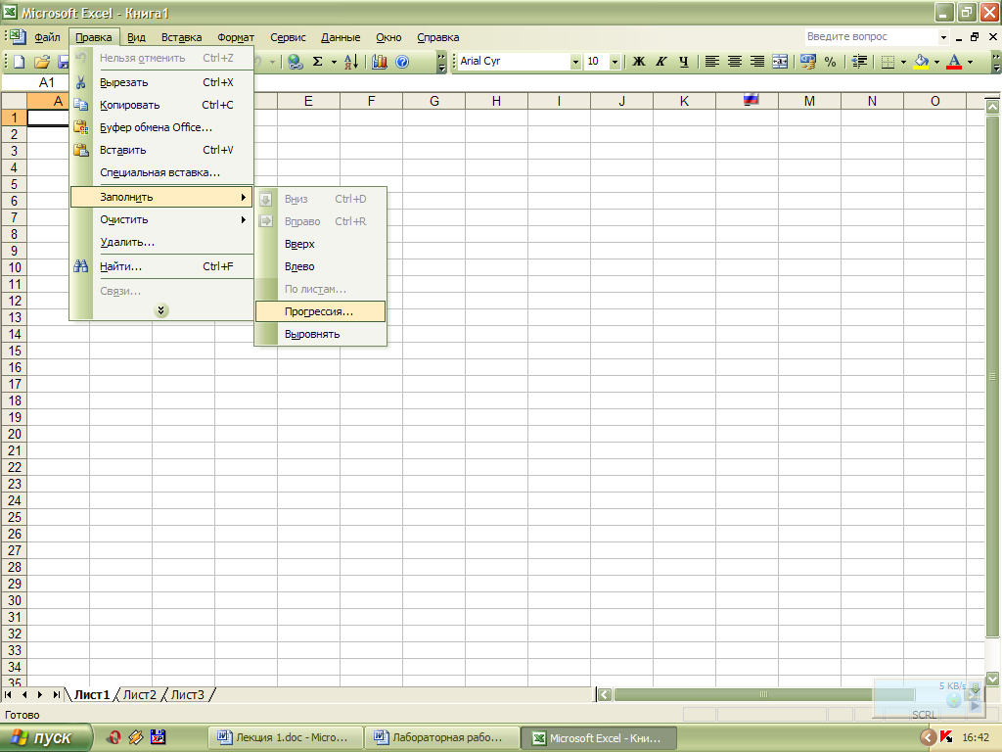1002x752 pixels.
Task: Expand standard toolbar options chevron
Action: pos(441,62)
